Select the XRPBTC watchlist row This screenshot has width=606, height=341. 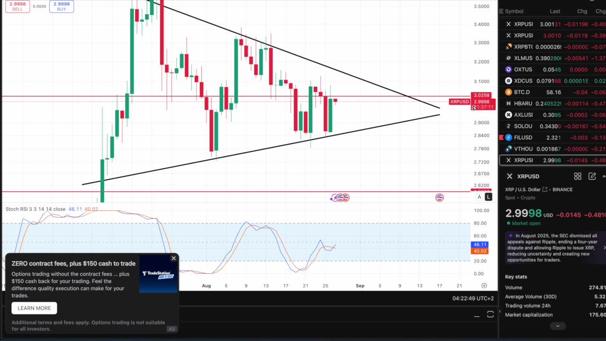[x=553, y=47]
